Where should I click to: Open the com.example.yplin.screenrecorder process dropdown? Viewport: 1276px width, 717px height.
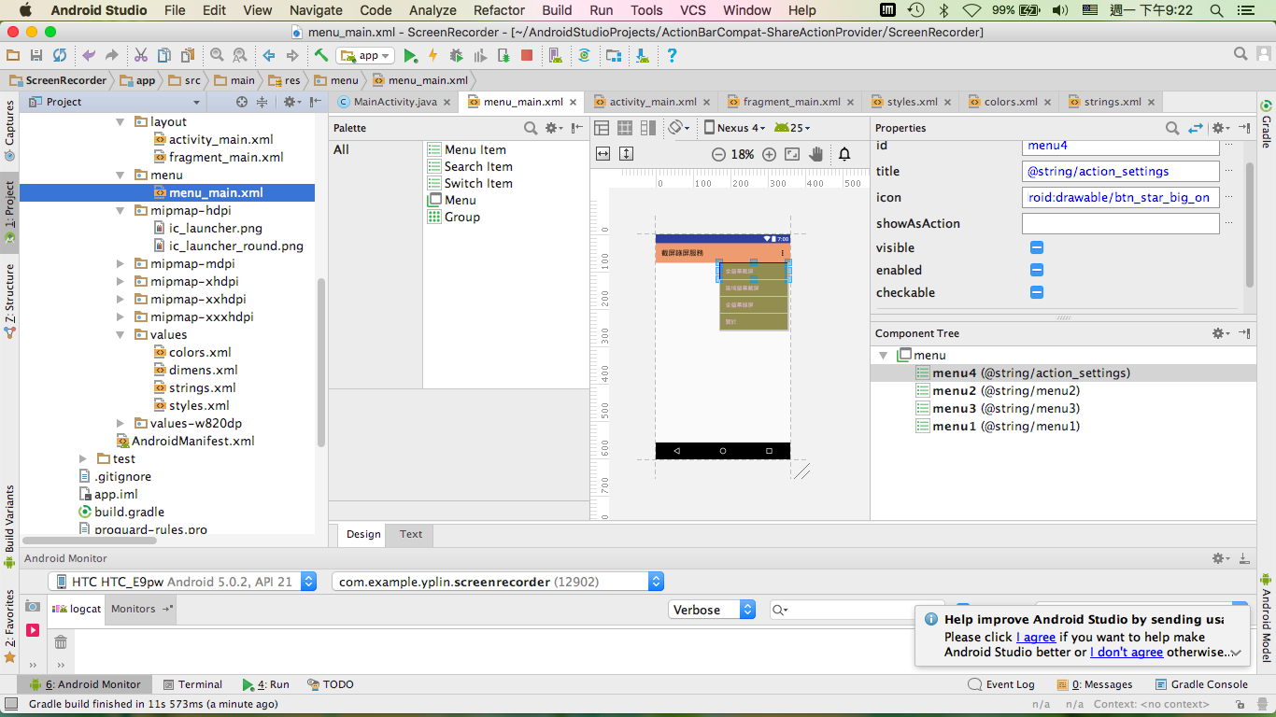497,582
